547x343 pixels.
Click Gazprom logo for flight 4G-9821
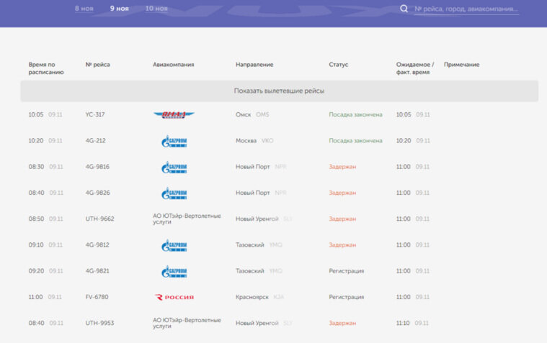[x=174, y=271]
